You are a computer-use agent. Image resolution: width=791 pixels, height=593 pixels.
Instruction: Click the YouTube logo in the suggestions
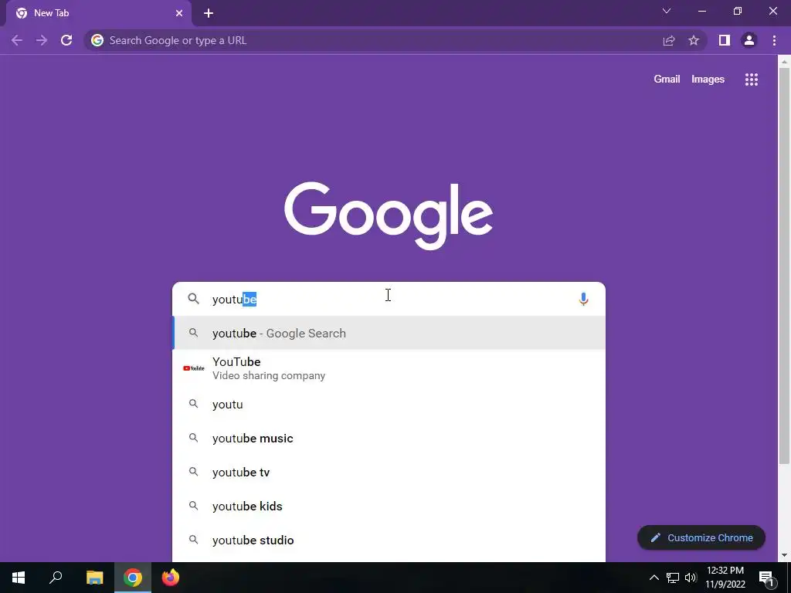tap(194, 368)
